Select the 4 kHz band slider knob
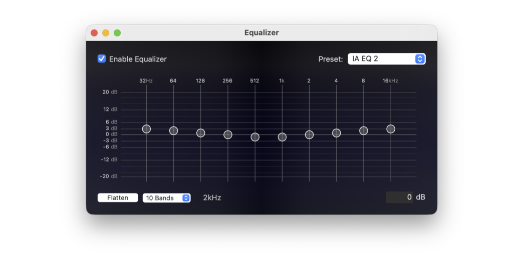Screen dimensions: 513x266 click(x=336, y=133)
